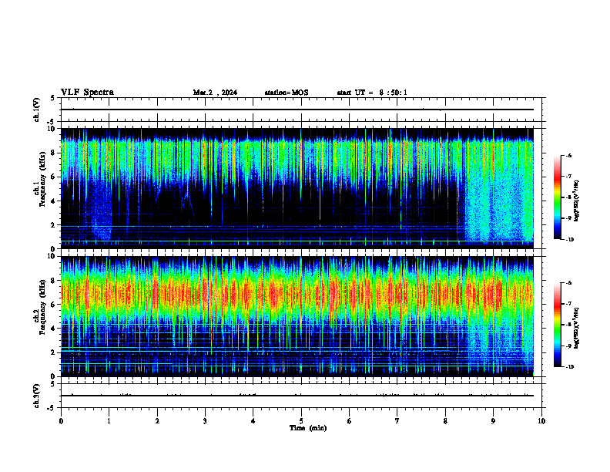The image size is (610, 472).
Task: Click time axis tick label "5"
Action: (x=301, y=421)
